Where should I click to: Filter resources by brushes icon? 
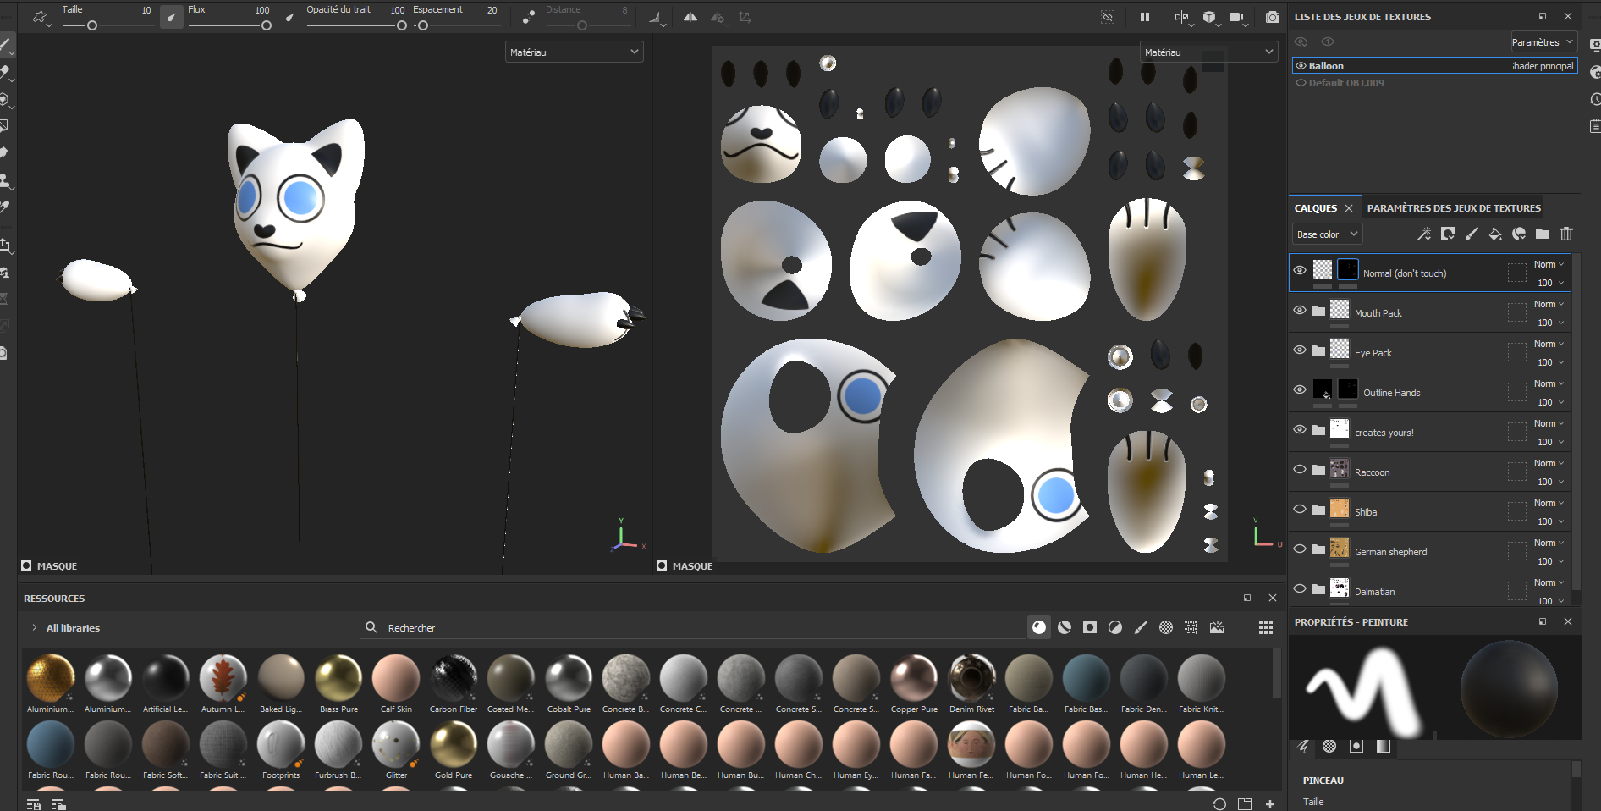pos(1141,627)
